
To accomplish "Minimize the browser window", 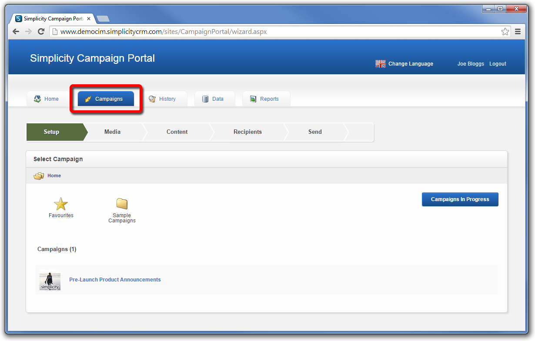I will (488, 8).
